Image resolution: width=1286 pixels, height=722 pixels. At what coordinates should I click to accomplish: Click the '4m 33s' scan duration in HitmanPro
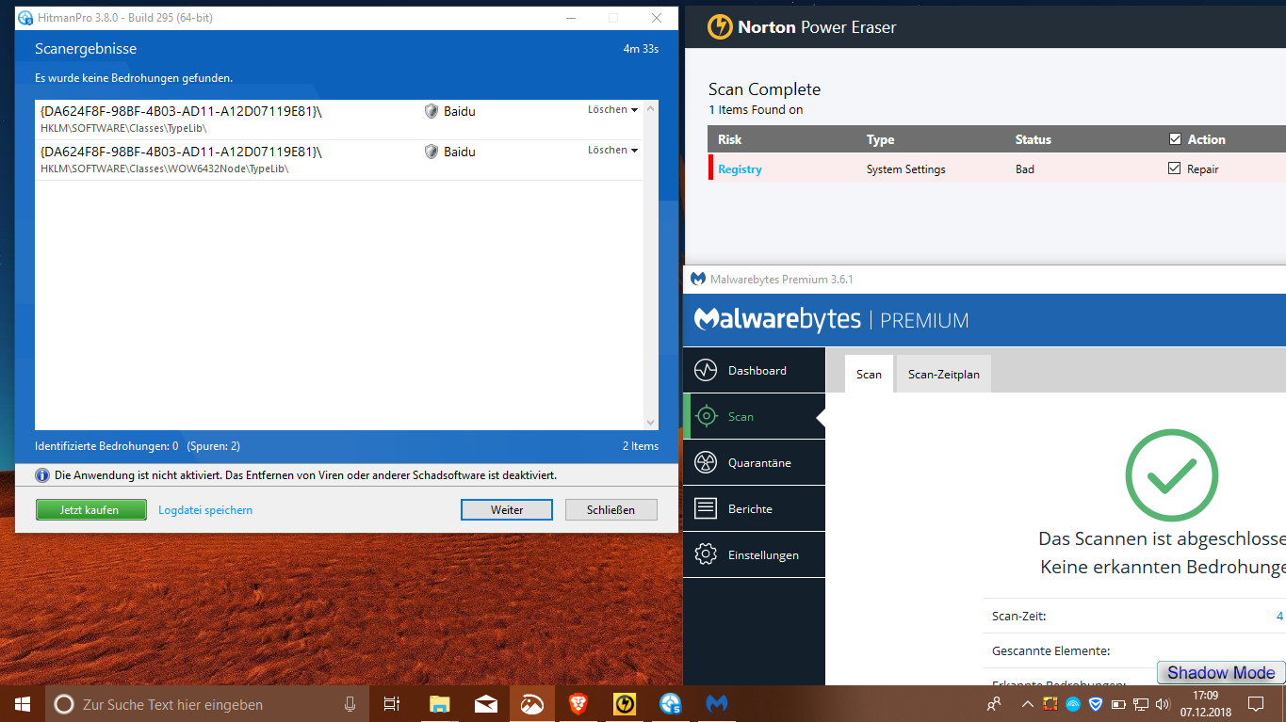641,49
